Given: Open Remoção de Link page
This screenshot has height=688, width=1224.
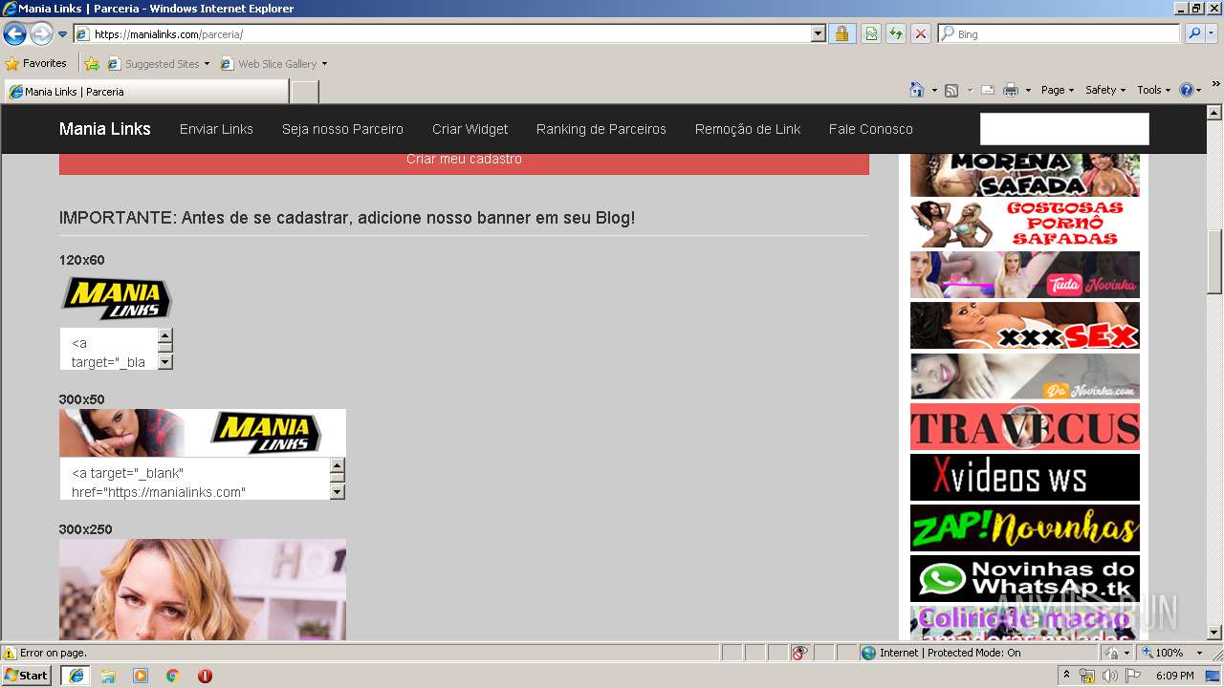Looking at the screenshot, I should coord(748,129).
